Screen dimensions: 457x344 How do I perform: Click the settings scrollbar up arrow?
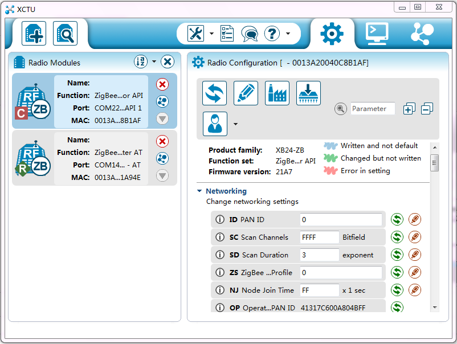point(435,148)
